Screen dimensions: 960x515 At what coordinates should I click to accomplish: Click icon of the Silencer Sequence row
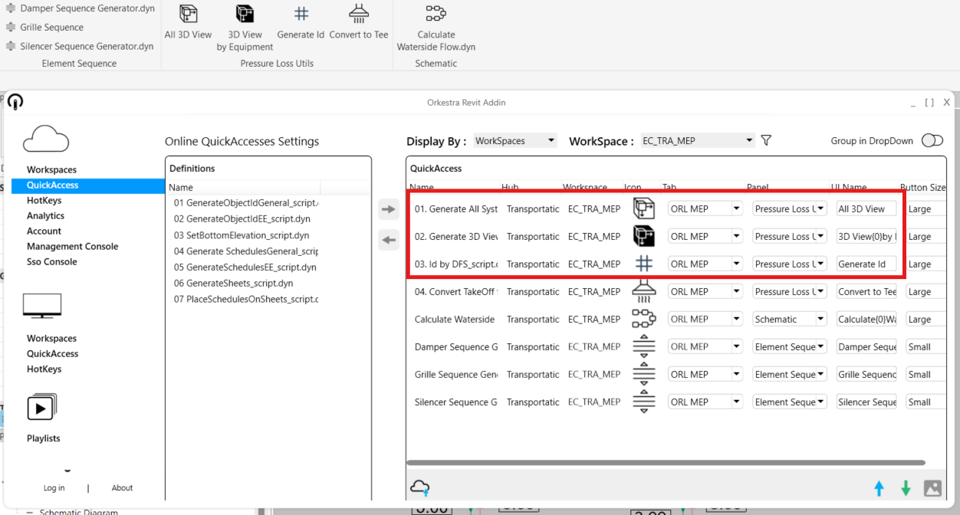point(643,402)
